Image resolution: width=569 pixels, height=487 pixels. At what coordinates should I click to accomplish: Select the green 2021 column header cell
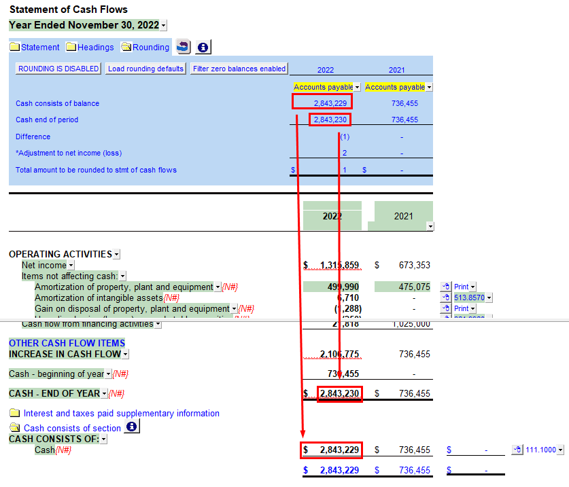[x=404, y=216]
